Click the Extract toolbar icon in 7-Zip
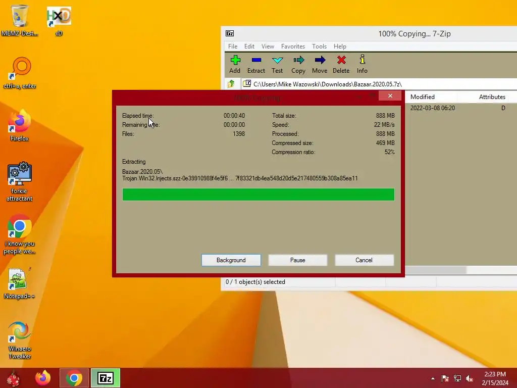This screenshot has width=517, height=388. [x=256, y=64]
